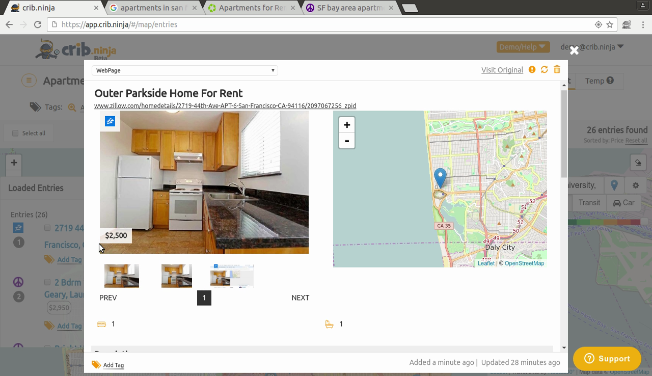652x376 pixels.
Task: Switch to the crib.ninja browser tab
Action: coord(53,8)
